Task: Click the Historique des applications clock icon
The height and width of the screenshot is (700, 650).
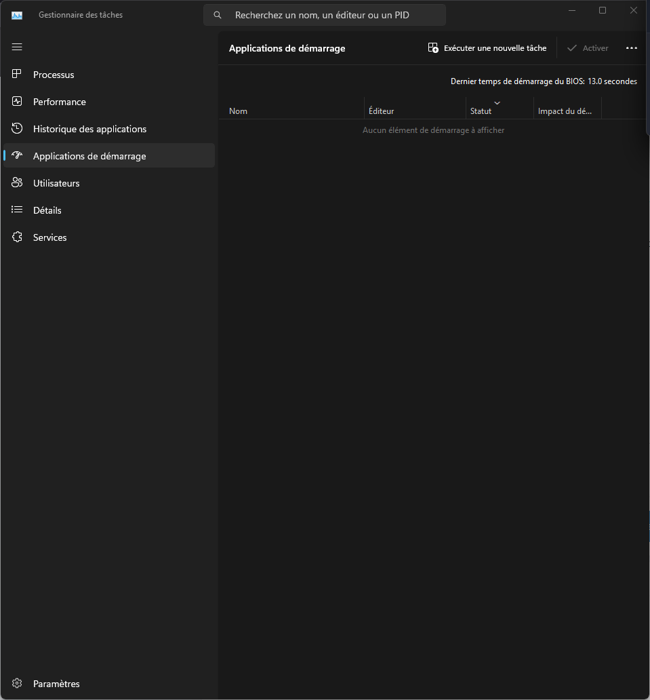Action: [x=18, y=129]
